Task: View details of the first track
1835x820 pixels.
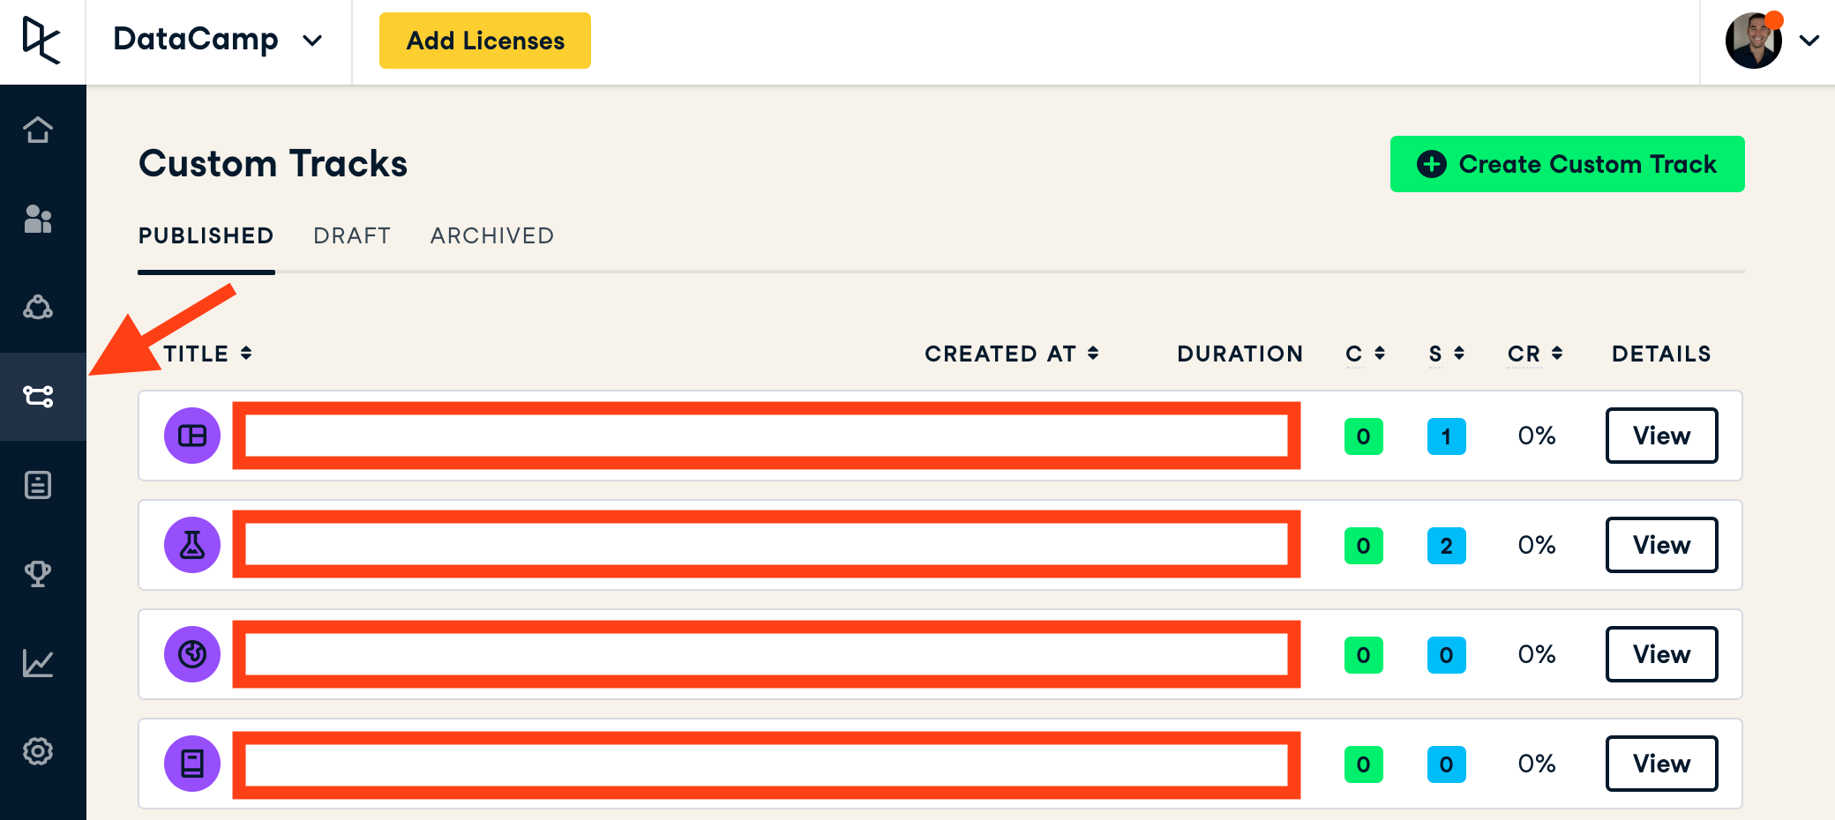Action: [1661, 436]
